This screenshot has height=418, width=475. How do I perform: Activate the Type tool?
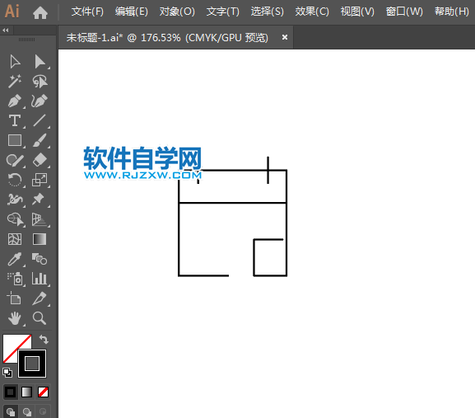[15, 120]
